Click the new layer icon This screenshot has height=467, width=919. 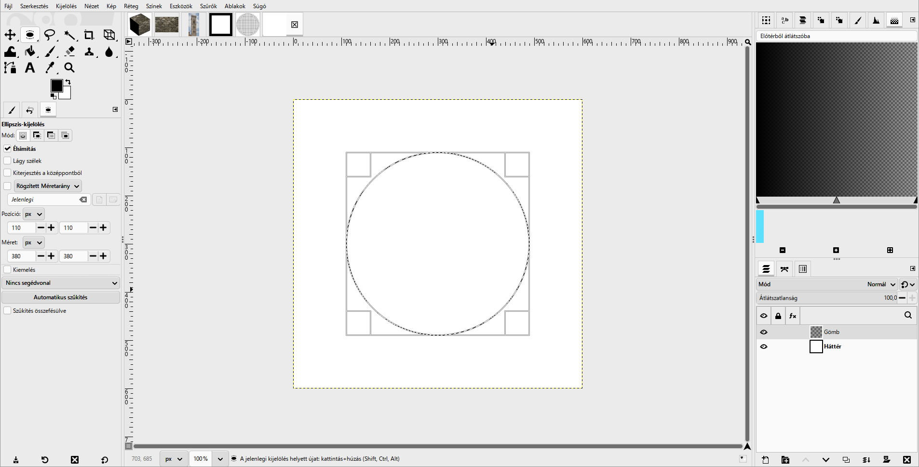[765, 460]
